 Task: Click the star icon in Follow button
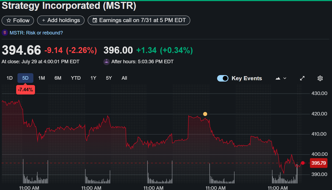(9, 20)
